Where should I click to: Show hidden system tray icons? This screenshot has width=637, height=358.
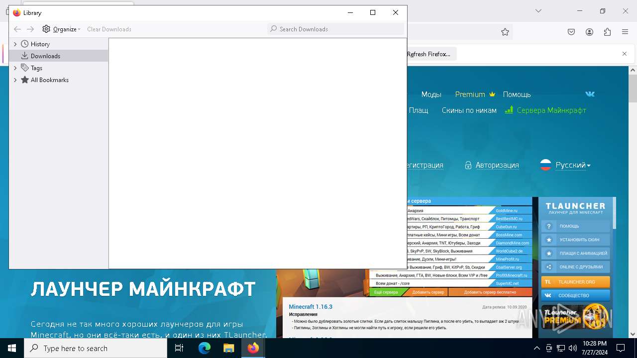pos(536,348)
